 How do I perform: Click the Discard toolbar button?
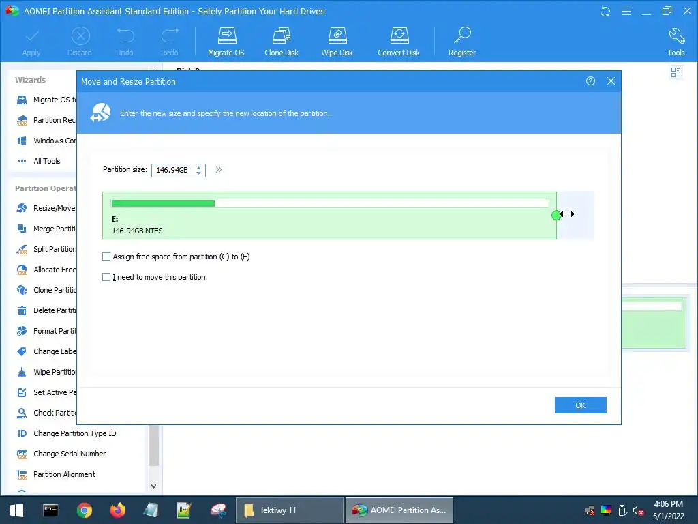point(80,42)
